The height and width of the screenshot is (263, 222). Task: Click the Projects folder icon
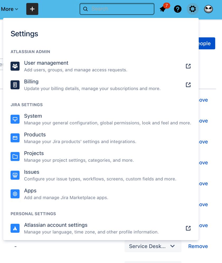(15, 156)
